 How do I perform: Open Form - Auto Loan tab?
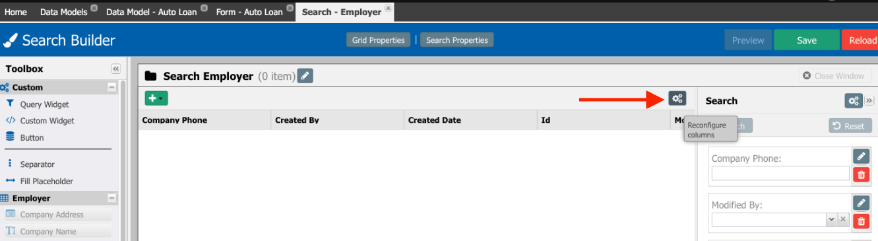249,12
